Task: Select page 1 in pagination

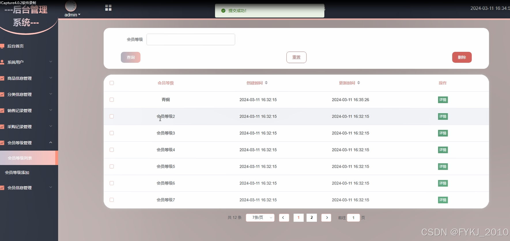Action: click(x=299, y=218)
